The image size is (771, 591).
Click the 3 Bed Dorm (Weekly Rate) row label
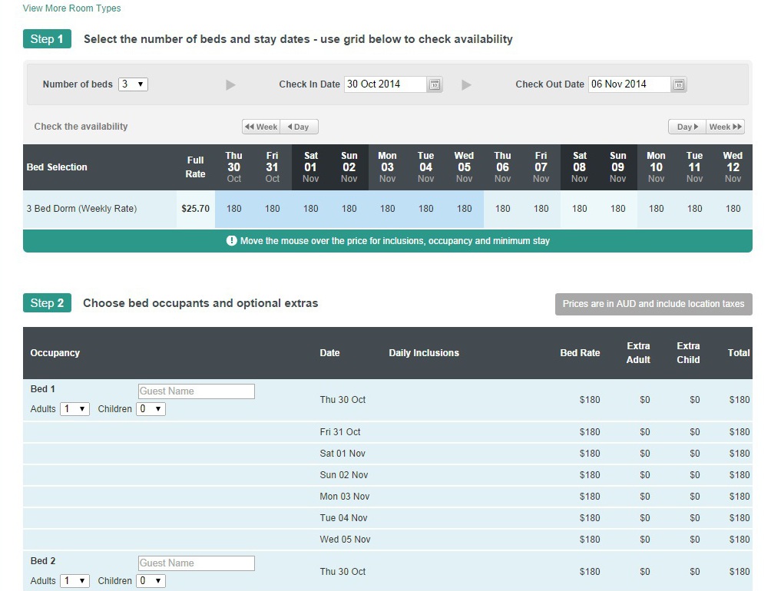coord(81,209)
